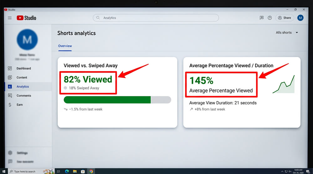The width and height of the screenshot is (313, 174).
Task: Open the Windows Start button
Action: coord(4,172)
